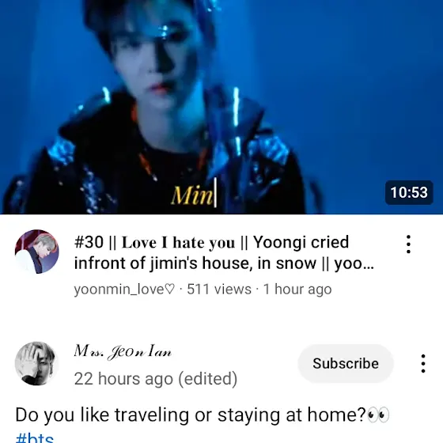Open Mrs. Jeon Ian profile avatar
This screenshot has height=443, width=443.
coord(36,363)
